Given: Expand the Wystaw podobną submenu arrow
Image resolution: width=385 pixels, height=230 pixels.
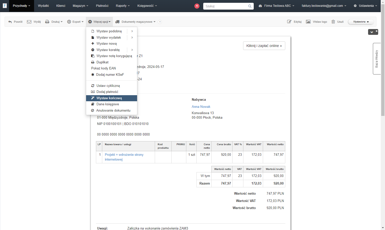Looking at the screenshot, I should click(x=132, y=31).
